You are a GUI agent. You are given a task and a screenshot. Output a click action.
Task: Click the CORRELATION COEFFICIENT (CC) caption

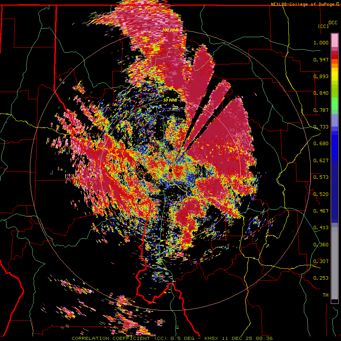119,338
